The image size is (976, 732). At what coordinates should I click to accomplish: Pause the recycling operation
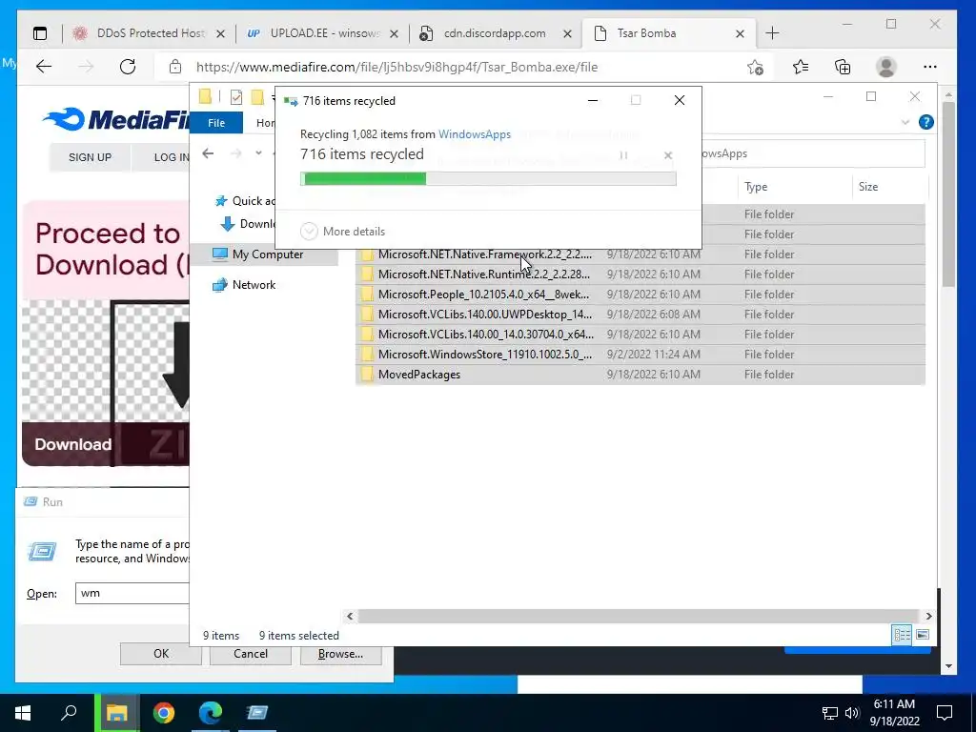click(623, 155)
